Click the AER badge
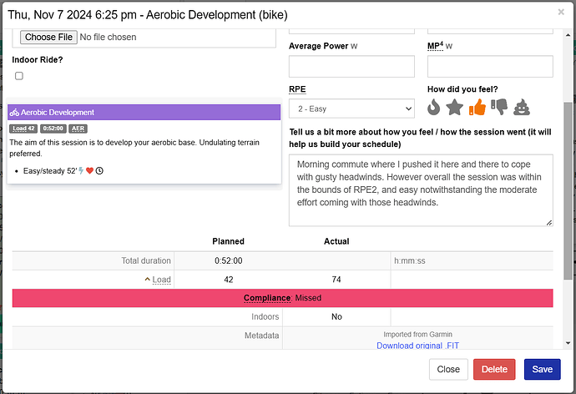The width and height of the screenshot is (576, 394). point(78,129)
